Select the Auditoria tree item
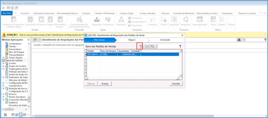 pos(13,102)
